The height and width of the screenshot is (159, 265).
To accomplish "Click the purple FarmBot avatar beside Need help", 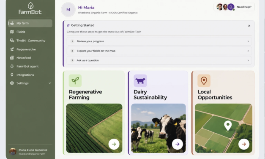I will coord(231,7).
